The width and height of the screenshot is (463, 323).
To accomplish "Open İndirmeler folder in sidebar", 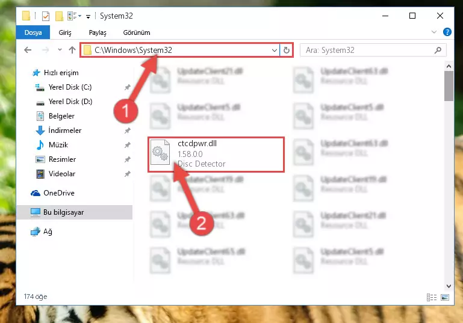I will tap(64, 131).
